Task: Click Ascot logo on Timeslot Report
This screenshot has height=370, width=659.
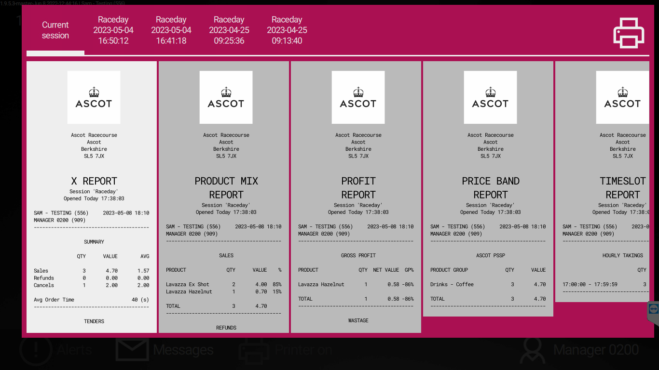Action: coord(622,97)
